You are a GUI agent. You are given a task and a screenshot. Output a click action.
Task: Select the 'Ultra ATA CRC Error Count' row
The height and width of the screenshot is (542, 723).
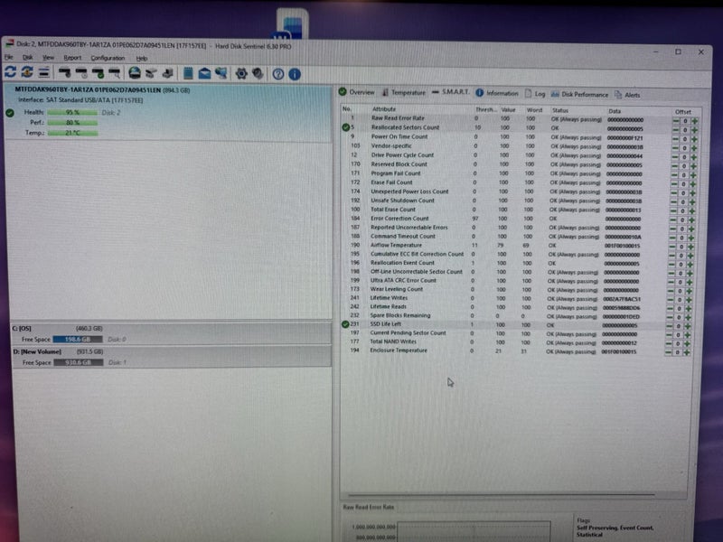514,281
